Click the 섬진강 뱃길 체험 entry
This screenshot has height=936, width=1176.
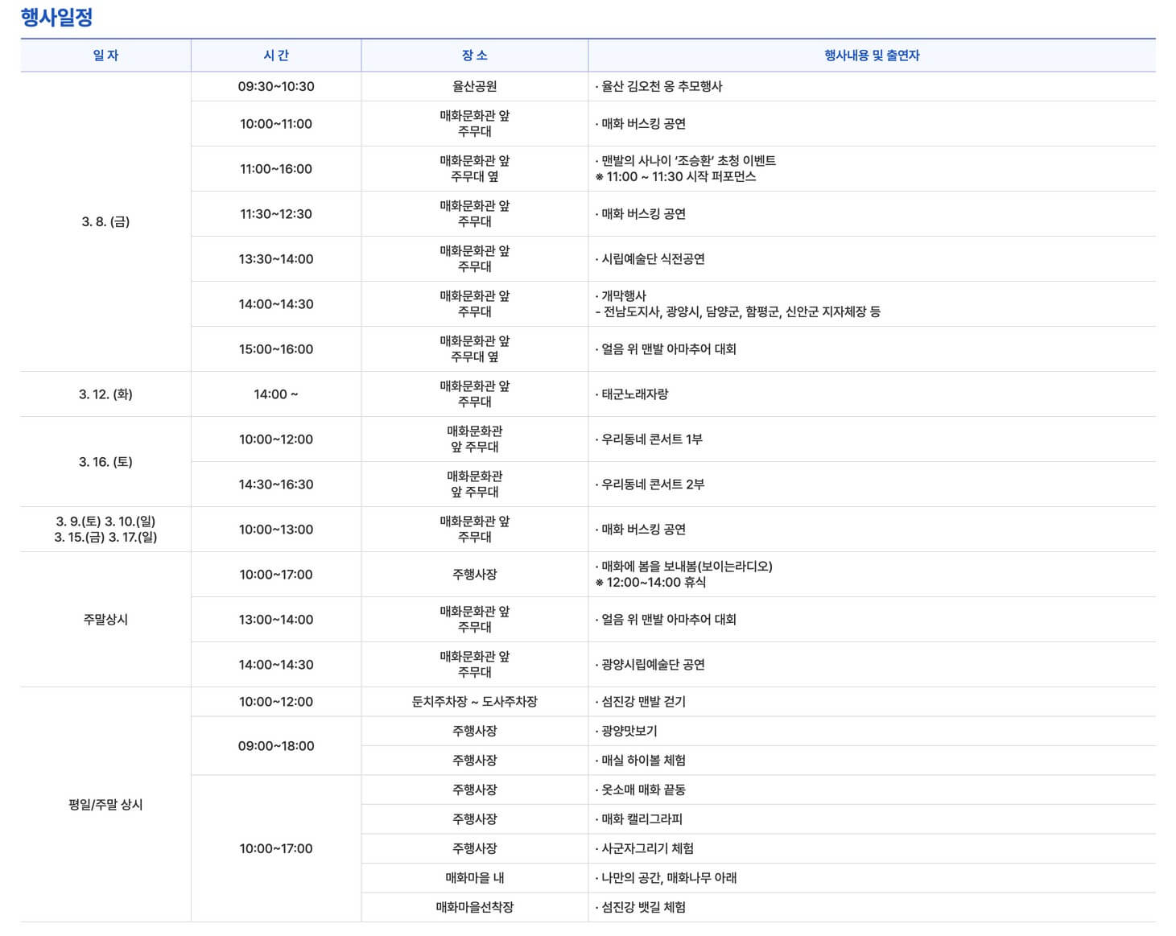pyautogui.click(x=641, y=907)
